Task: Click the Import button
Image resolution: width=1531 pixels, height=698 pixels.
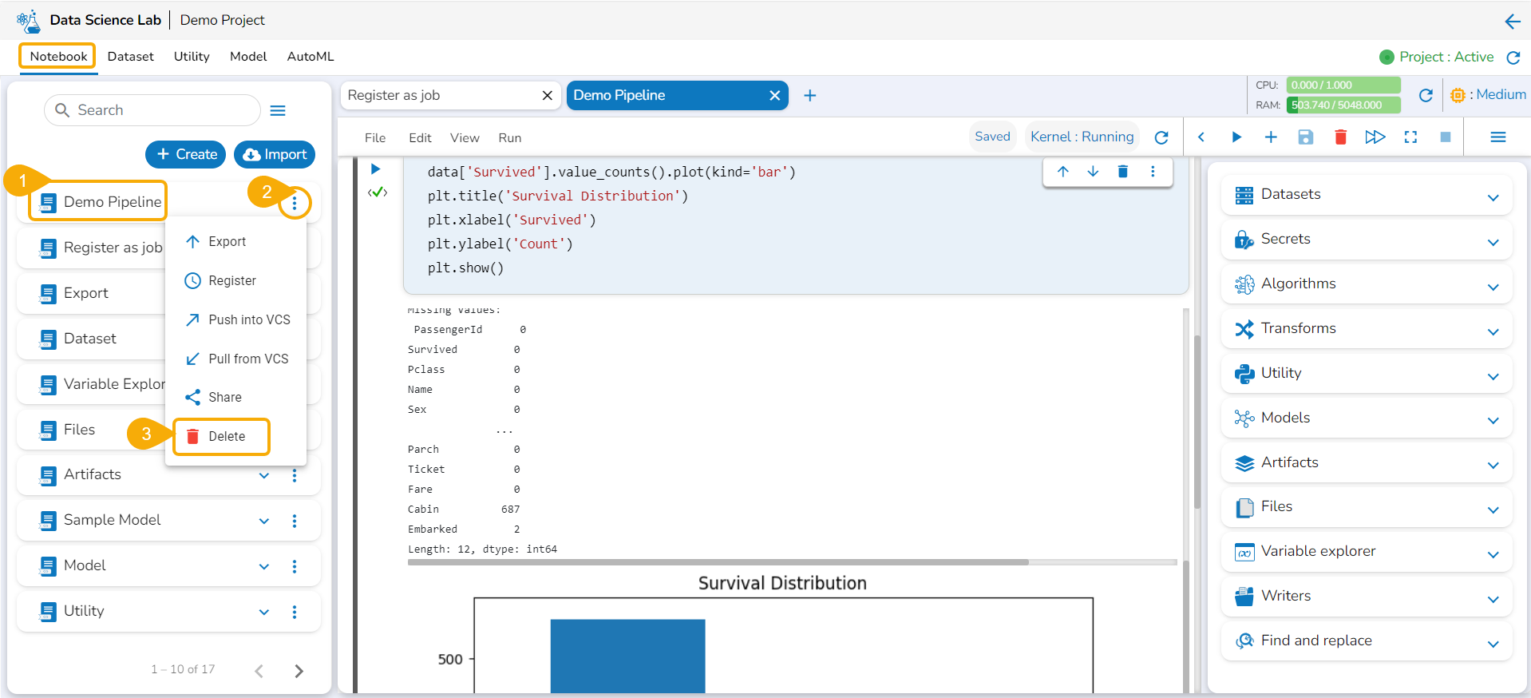Action: point(275,154)
